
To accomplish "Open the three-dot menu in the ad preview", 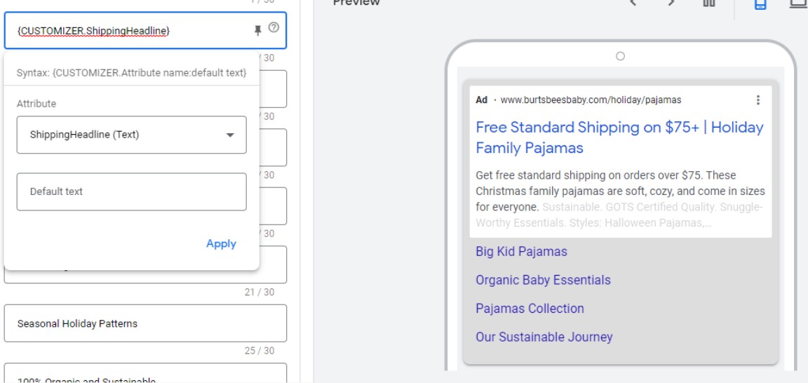I will [757, 100].
